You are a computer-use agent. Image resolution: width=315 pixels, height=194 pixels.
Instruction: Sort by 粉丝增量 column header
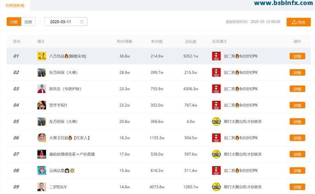(x=124, y=42)
